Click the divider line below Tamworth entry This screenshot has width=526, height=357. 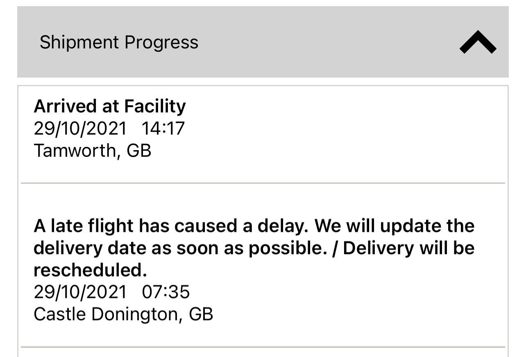tap(263, 183)
